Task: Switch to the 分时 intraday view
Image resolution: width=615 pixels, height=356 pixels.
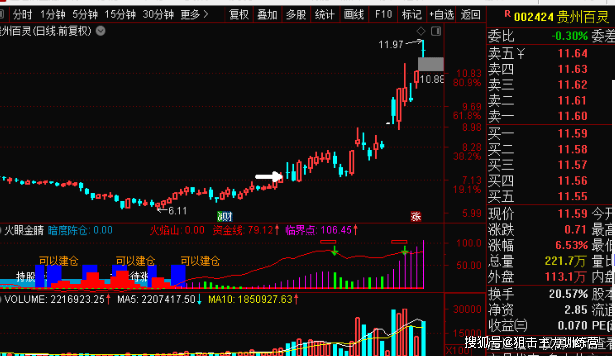Action: coord(22,15)
